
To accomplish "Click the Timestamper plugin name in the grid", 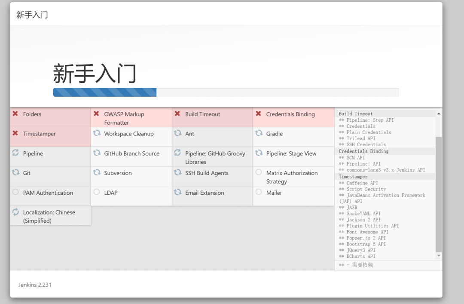I will 40,134.
